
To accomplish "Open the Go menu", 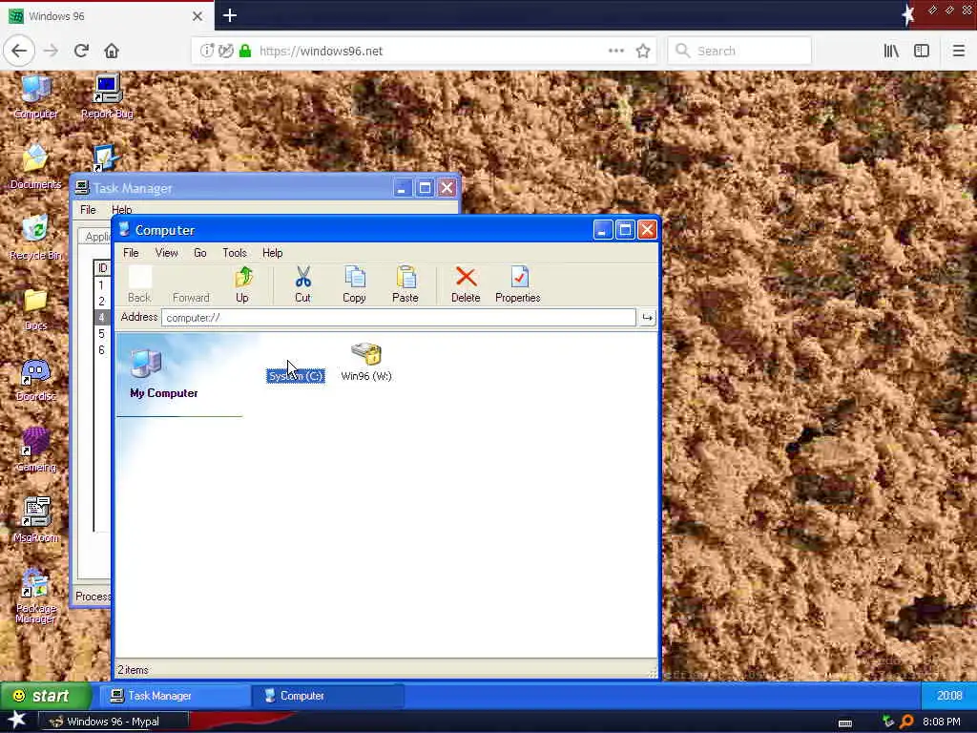I will point(200,252).
